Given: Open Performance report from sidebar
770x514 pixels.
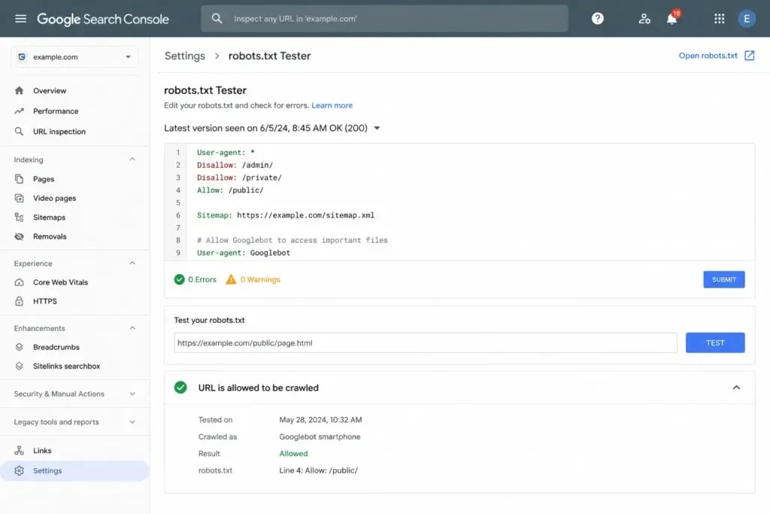Looking at the screenshot, I should point(56,111).
